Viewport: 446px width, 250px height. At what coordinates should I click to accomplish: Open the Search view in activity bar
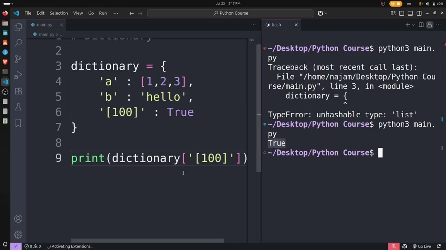(x=18, y=43)
